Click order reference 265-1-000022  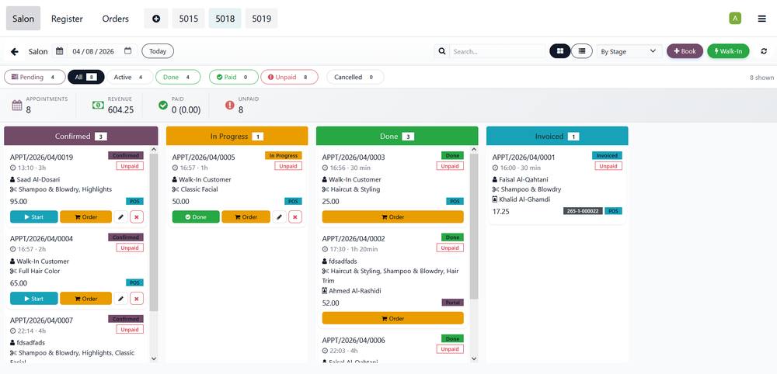pyautogui.click(x=583, y=211)
